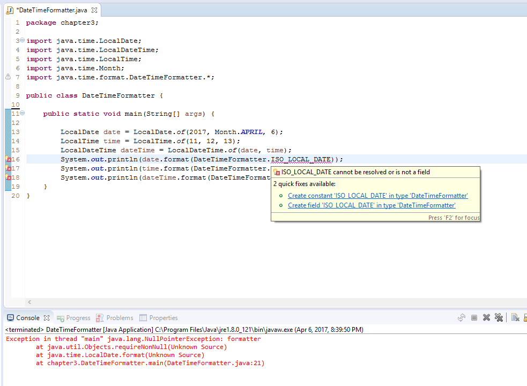The image size is (527, 386).
Task: Apply the 'Create field ISO_LOCAL_DATE' quick fix link
Action: click(x=372, y=205)
